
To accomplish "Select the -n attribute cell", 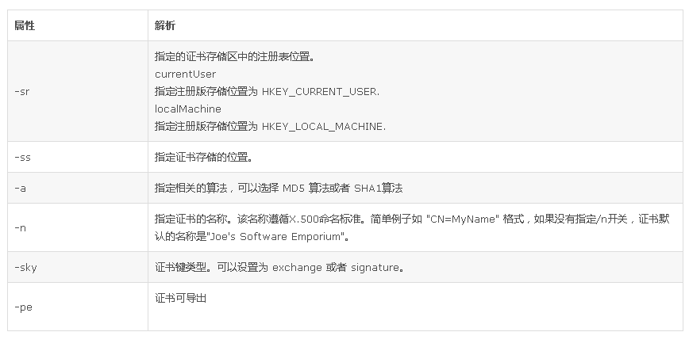I will pyautogui.click(x=78, y=227).
